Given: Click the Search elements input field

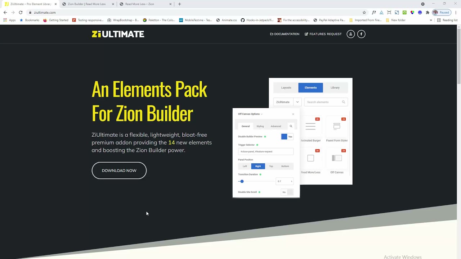Looking at the screenshot, I should coord(326,102).
